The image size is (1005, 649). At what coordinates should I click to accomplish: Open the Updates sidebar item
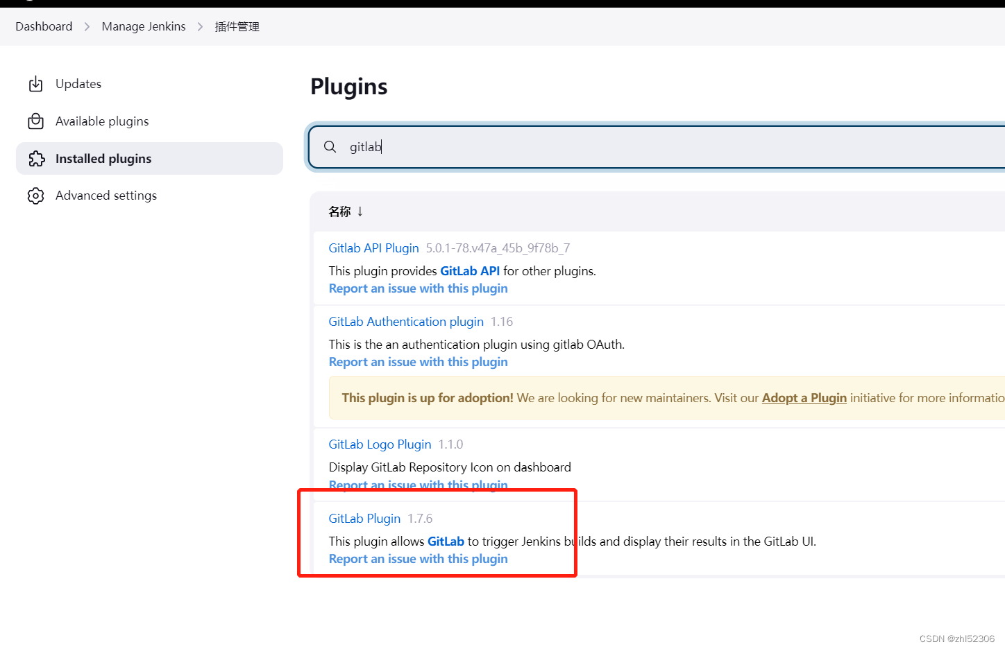(149, 84)
